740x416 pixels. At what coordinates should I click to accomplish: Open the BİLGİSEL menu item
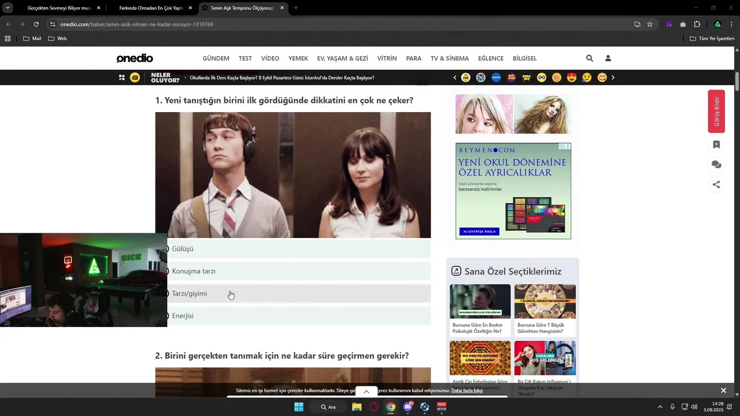(x=524, y=58)
